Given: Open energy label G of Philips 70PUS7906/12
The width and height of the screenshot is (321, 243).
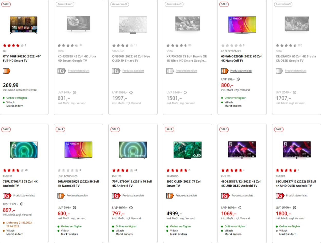Looking at the screenshot, I should (116, 196).
